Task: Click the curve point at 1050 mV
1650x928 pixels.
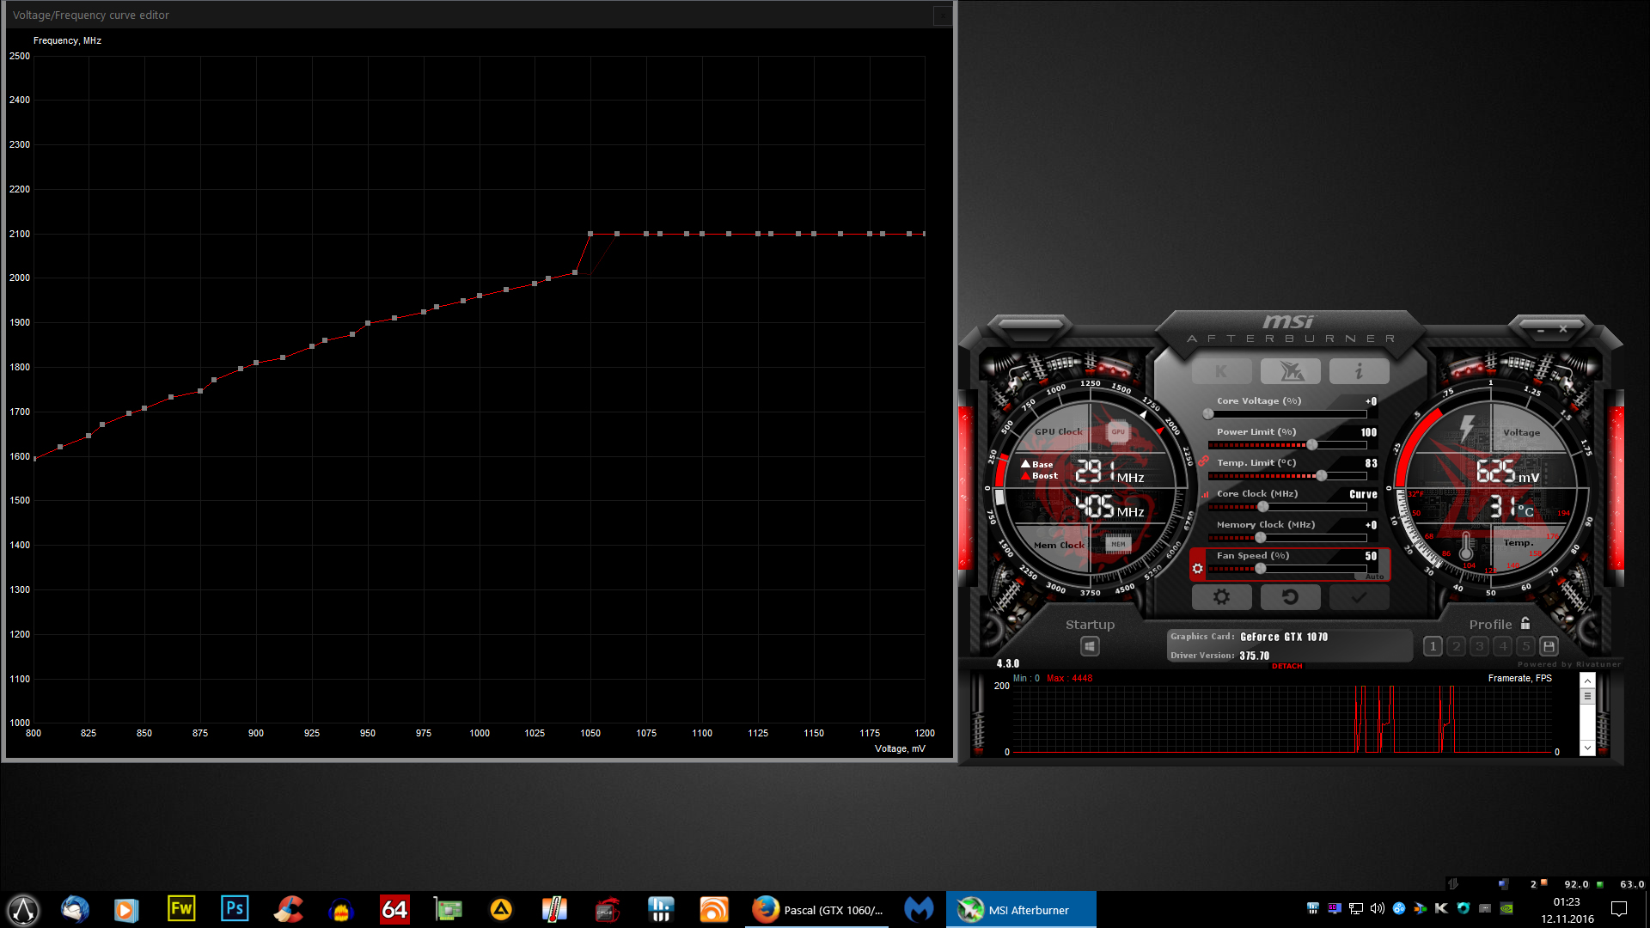Action: (x=590, y=234)
